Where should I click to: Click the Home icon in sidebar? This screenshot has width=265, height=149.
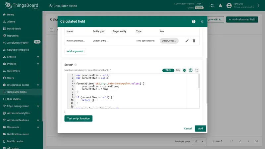pyautogui.click(x=4, y=15)
